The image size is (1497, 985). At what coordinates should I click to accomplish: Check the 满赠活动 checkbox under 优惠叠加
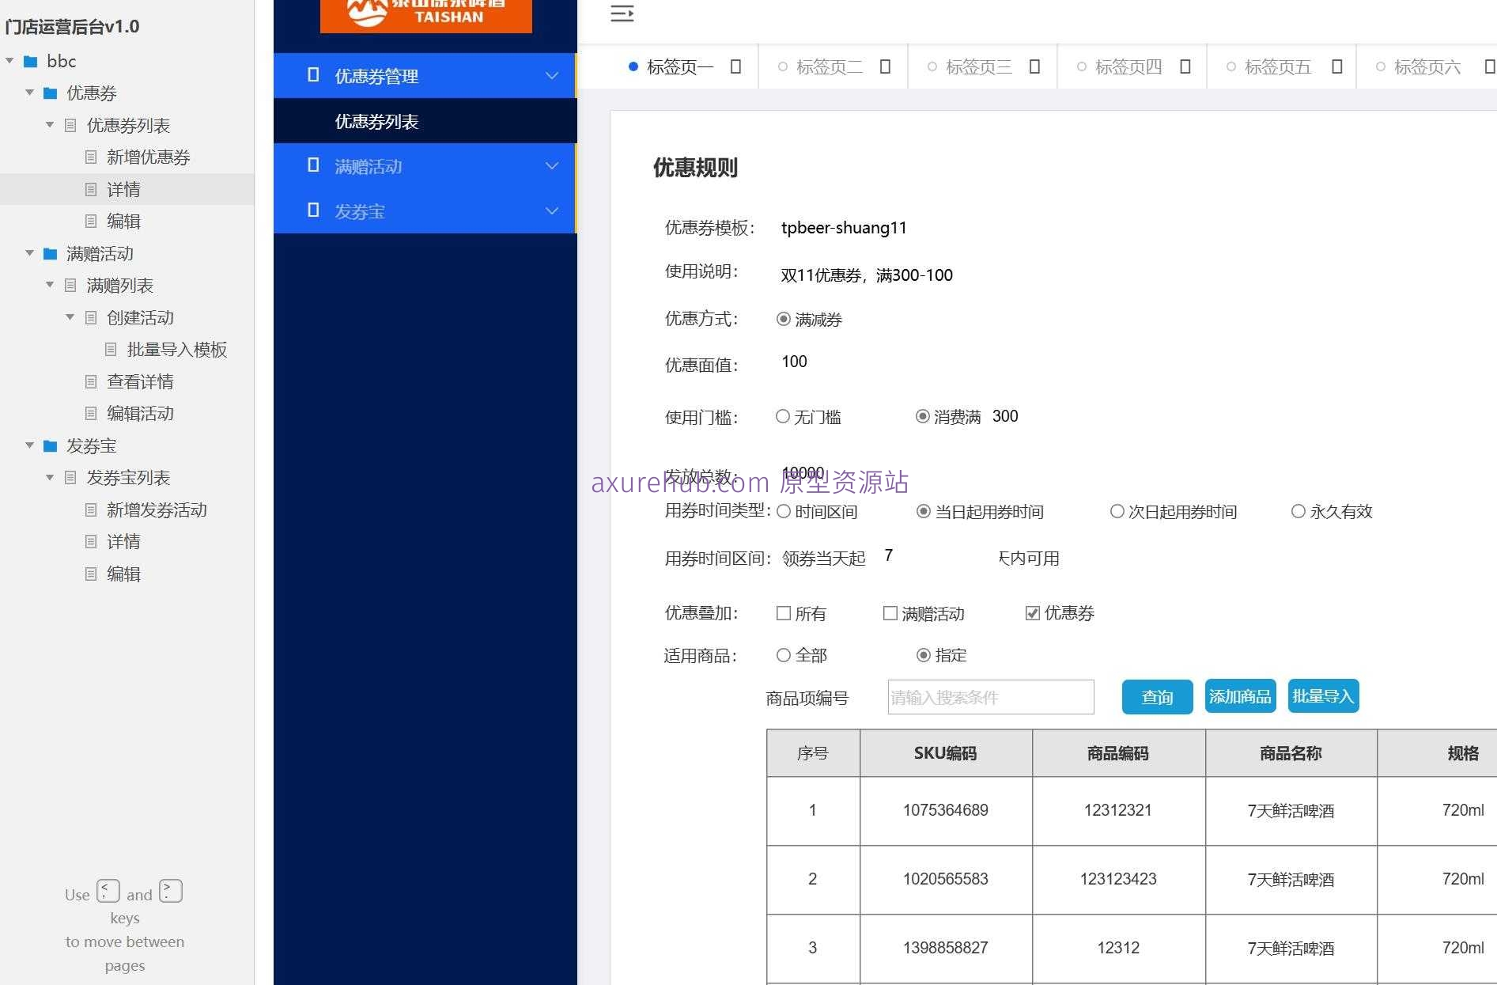[x=889, y=613]
